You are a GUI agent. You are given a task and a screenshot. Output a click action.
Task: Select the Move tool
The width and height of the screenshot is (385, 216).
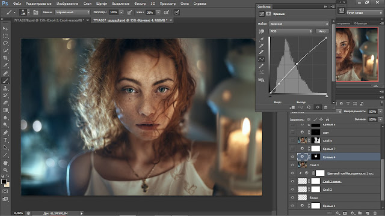coord(5,29)
